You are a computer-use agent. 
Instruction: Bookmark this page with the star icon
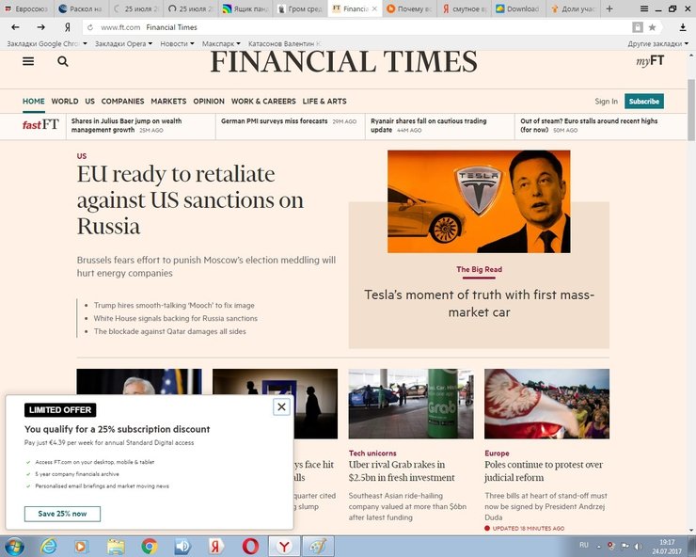(x=652, y=27)
